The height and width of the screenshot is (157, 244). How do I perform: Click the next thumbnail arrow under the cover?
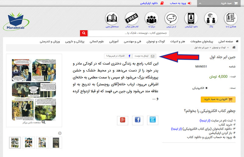click(x=60, y=133)
